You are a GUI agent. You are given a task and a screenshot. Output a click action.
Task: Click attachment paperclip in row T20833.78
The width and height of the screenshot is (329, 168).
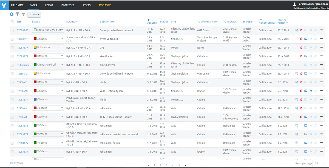[316, 56]
